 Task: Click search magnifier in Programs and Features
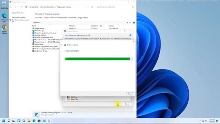pyautogui.click(x=133, y=7)
